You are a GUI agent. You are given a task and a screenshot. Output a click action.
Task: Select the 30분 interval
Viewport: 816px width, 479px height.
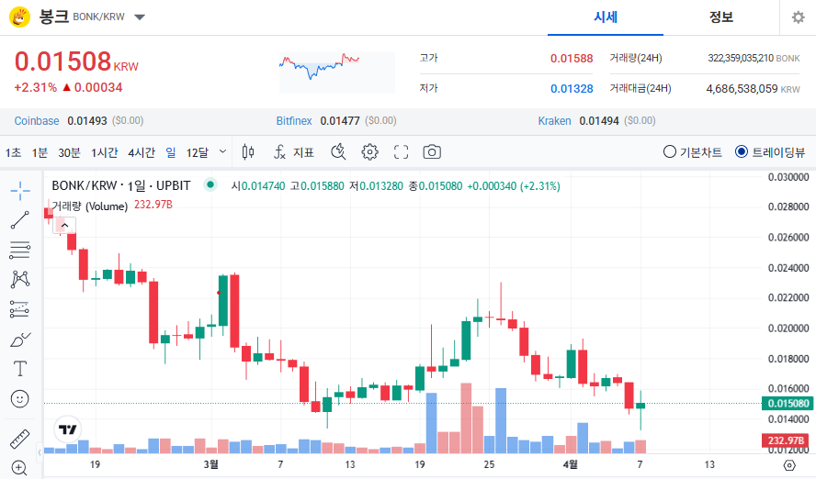coord(69,152)
